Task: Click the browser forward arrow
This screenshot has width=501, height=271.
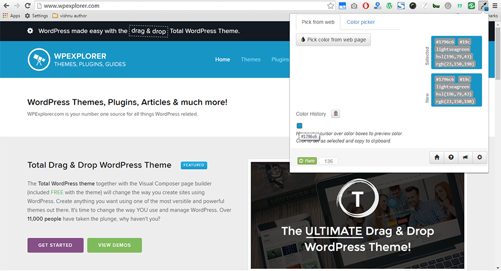Action: [x=17, y=6]
